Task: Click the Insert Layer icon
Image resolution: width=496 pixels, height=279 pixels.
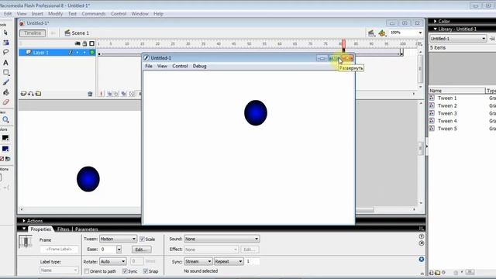Action: tap(23, 94)
